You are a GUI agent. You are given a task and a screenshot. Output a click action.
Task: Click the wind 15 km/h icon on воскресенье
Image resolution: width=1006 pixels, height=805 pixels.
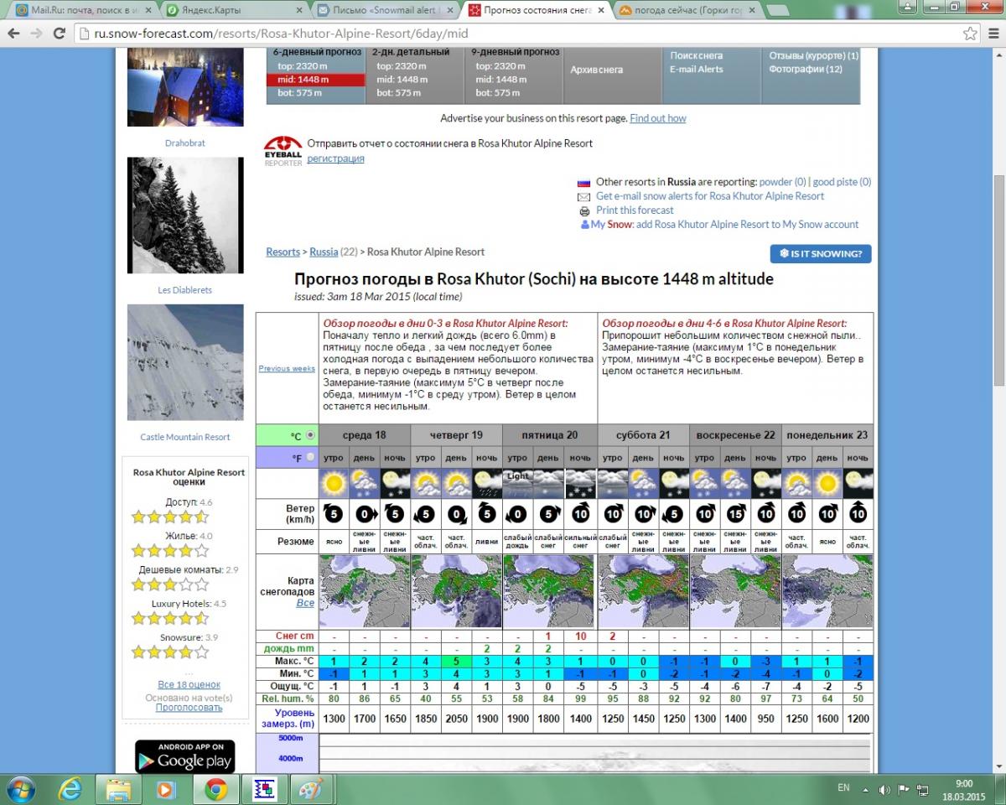(x=734, y=514)
